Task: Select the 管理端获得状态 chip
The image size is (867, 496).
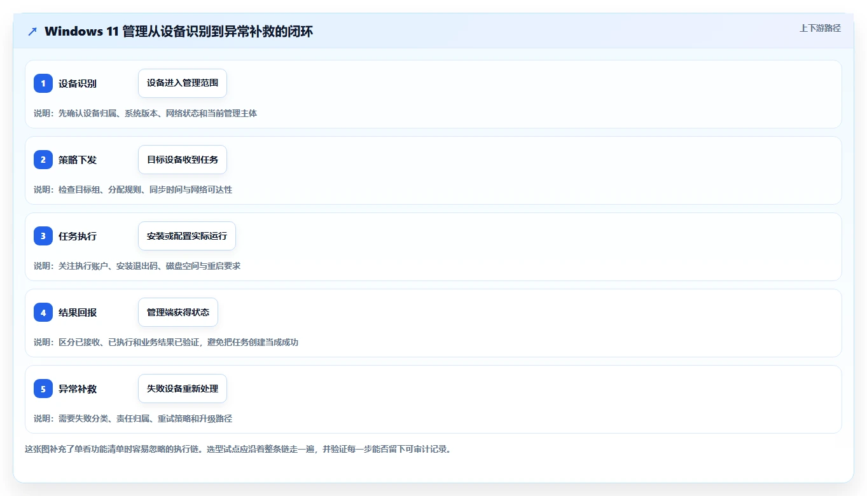Action: 178,312
